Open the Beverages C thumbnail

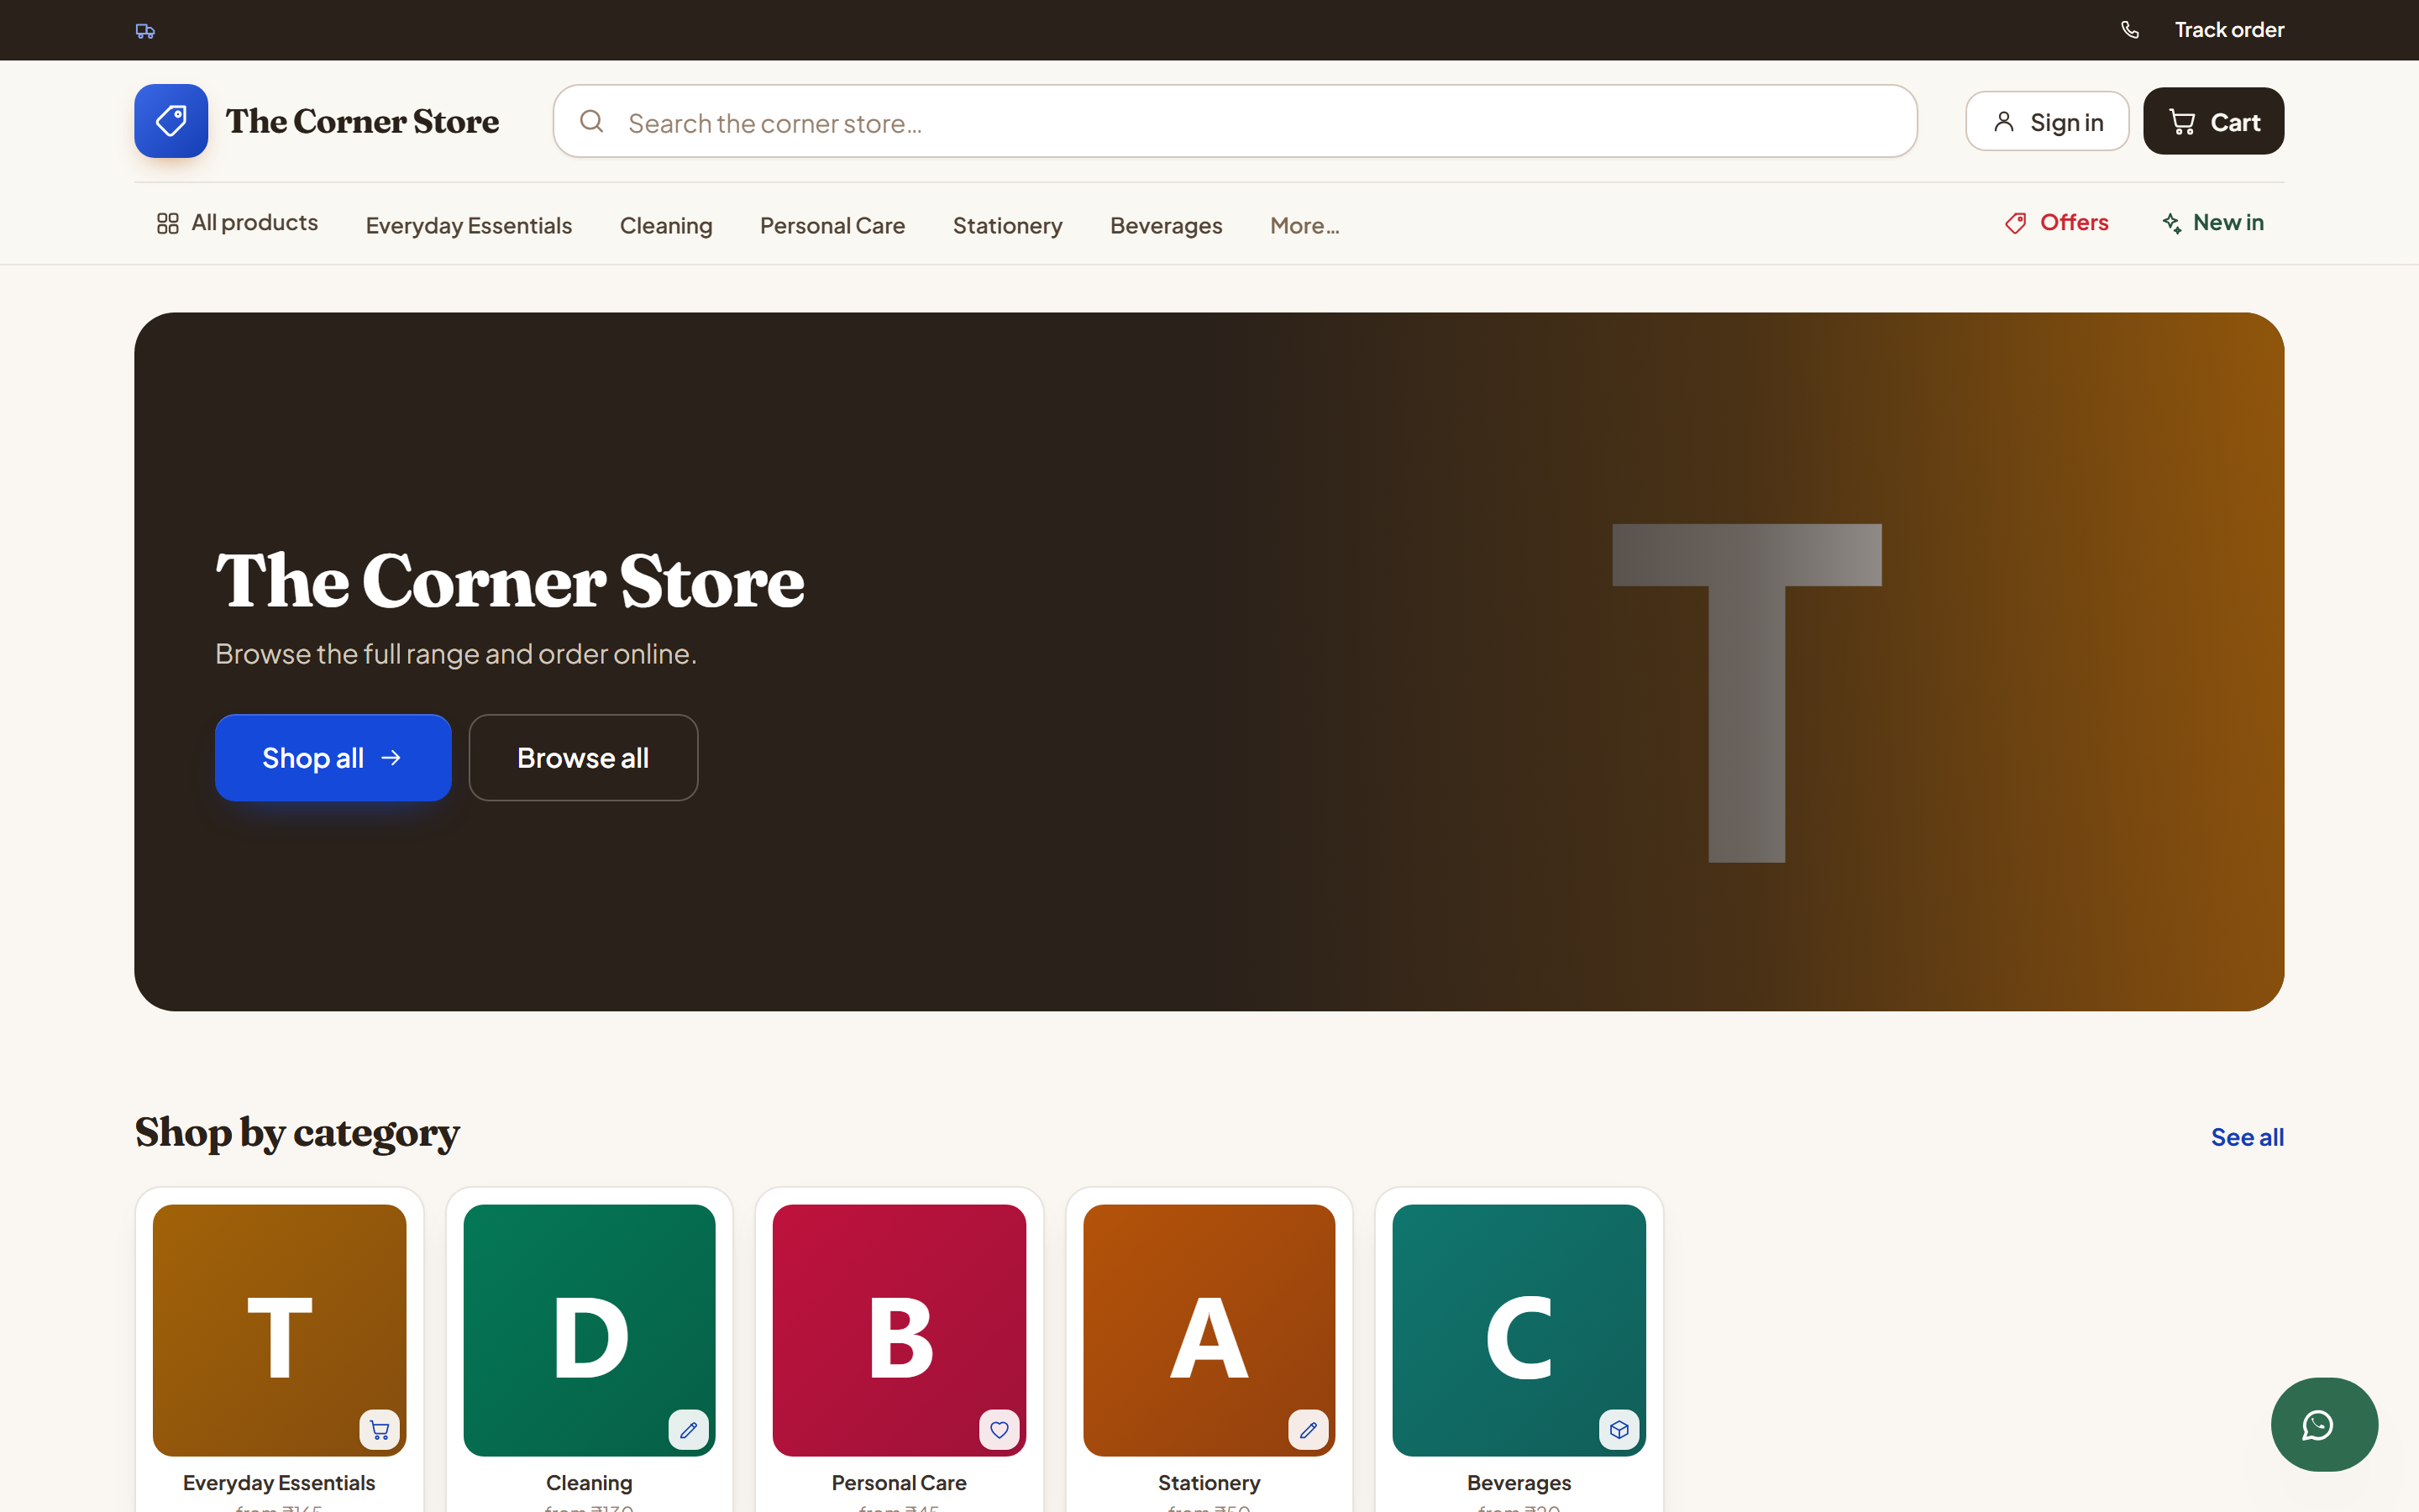pos(1519,1330)
